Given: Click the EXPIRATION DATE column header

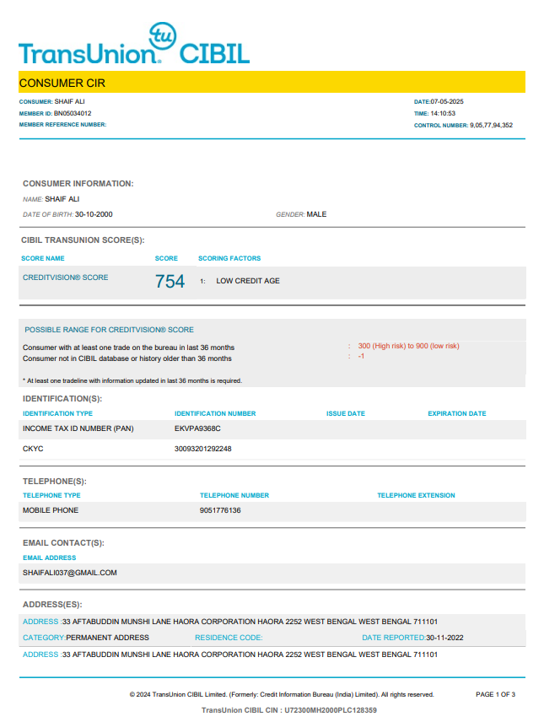Looking at the screenshot, I should point(457,413).
